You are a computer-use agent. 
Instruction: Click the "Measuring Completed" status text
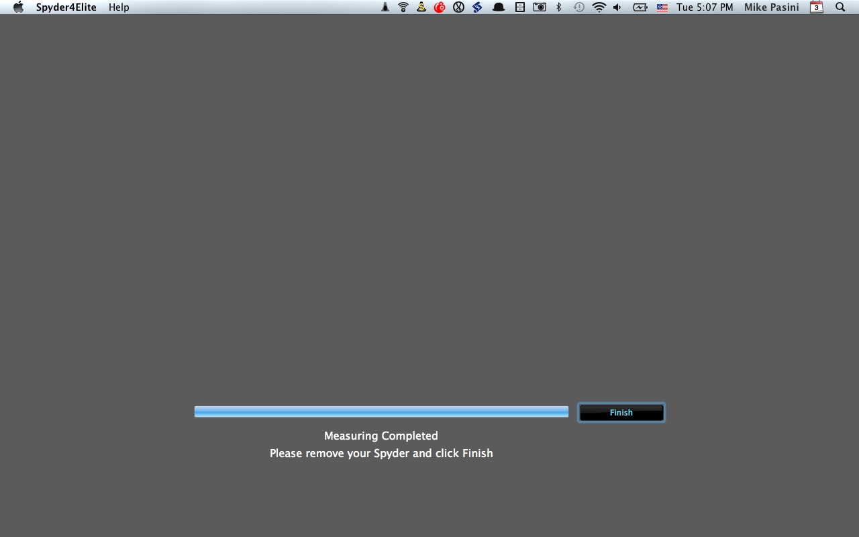click(x=381, y=436)
